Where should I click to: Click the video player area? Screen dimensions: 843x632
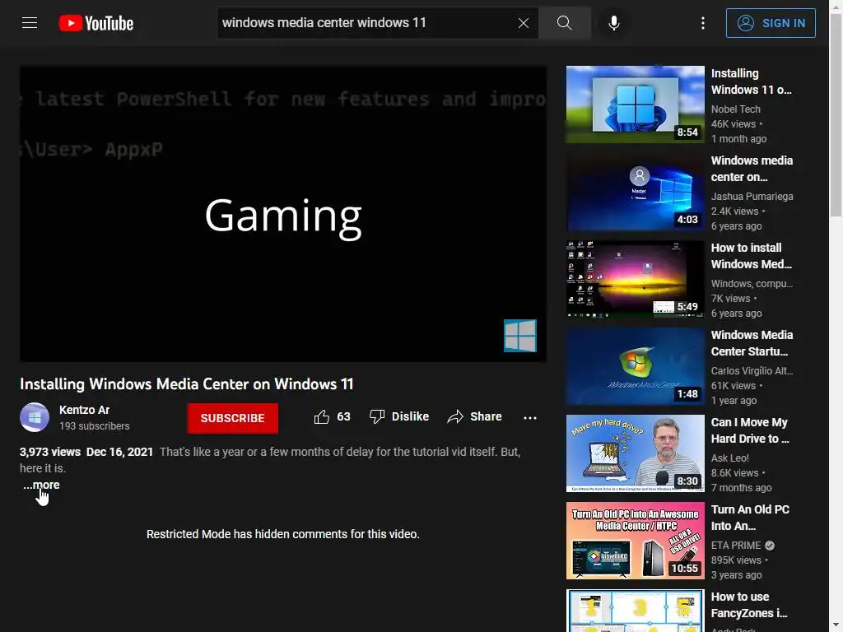[x=283, y=213]
